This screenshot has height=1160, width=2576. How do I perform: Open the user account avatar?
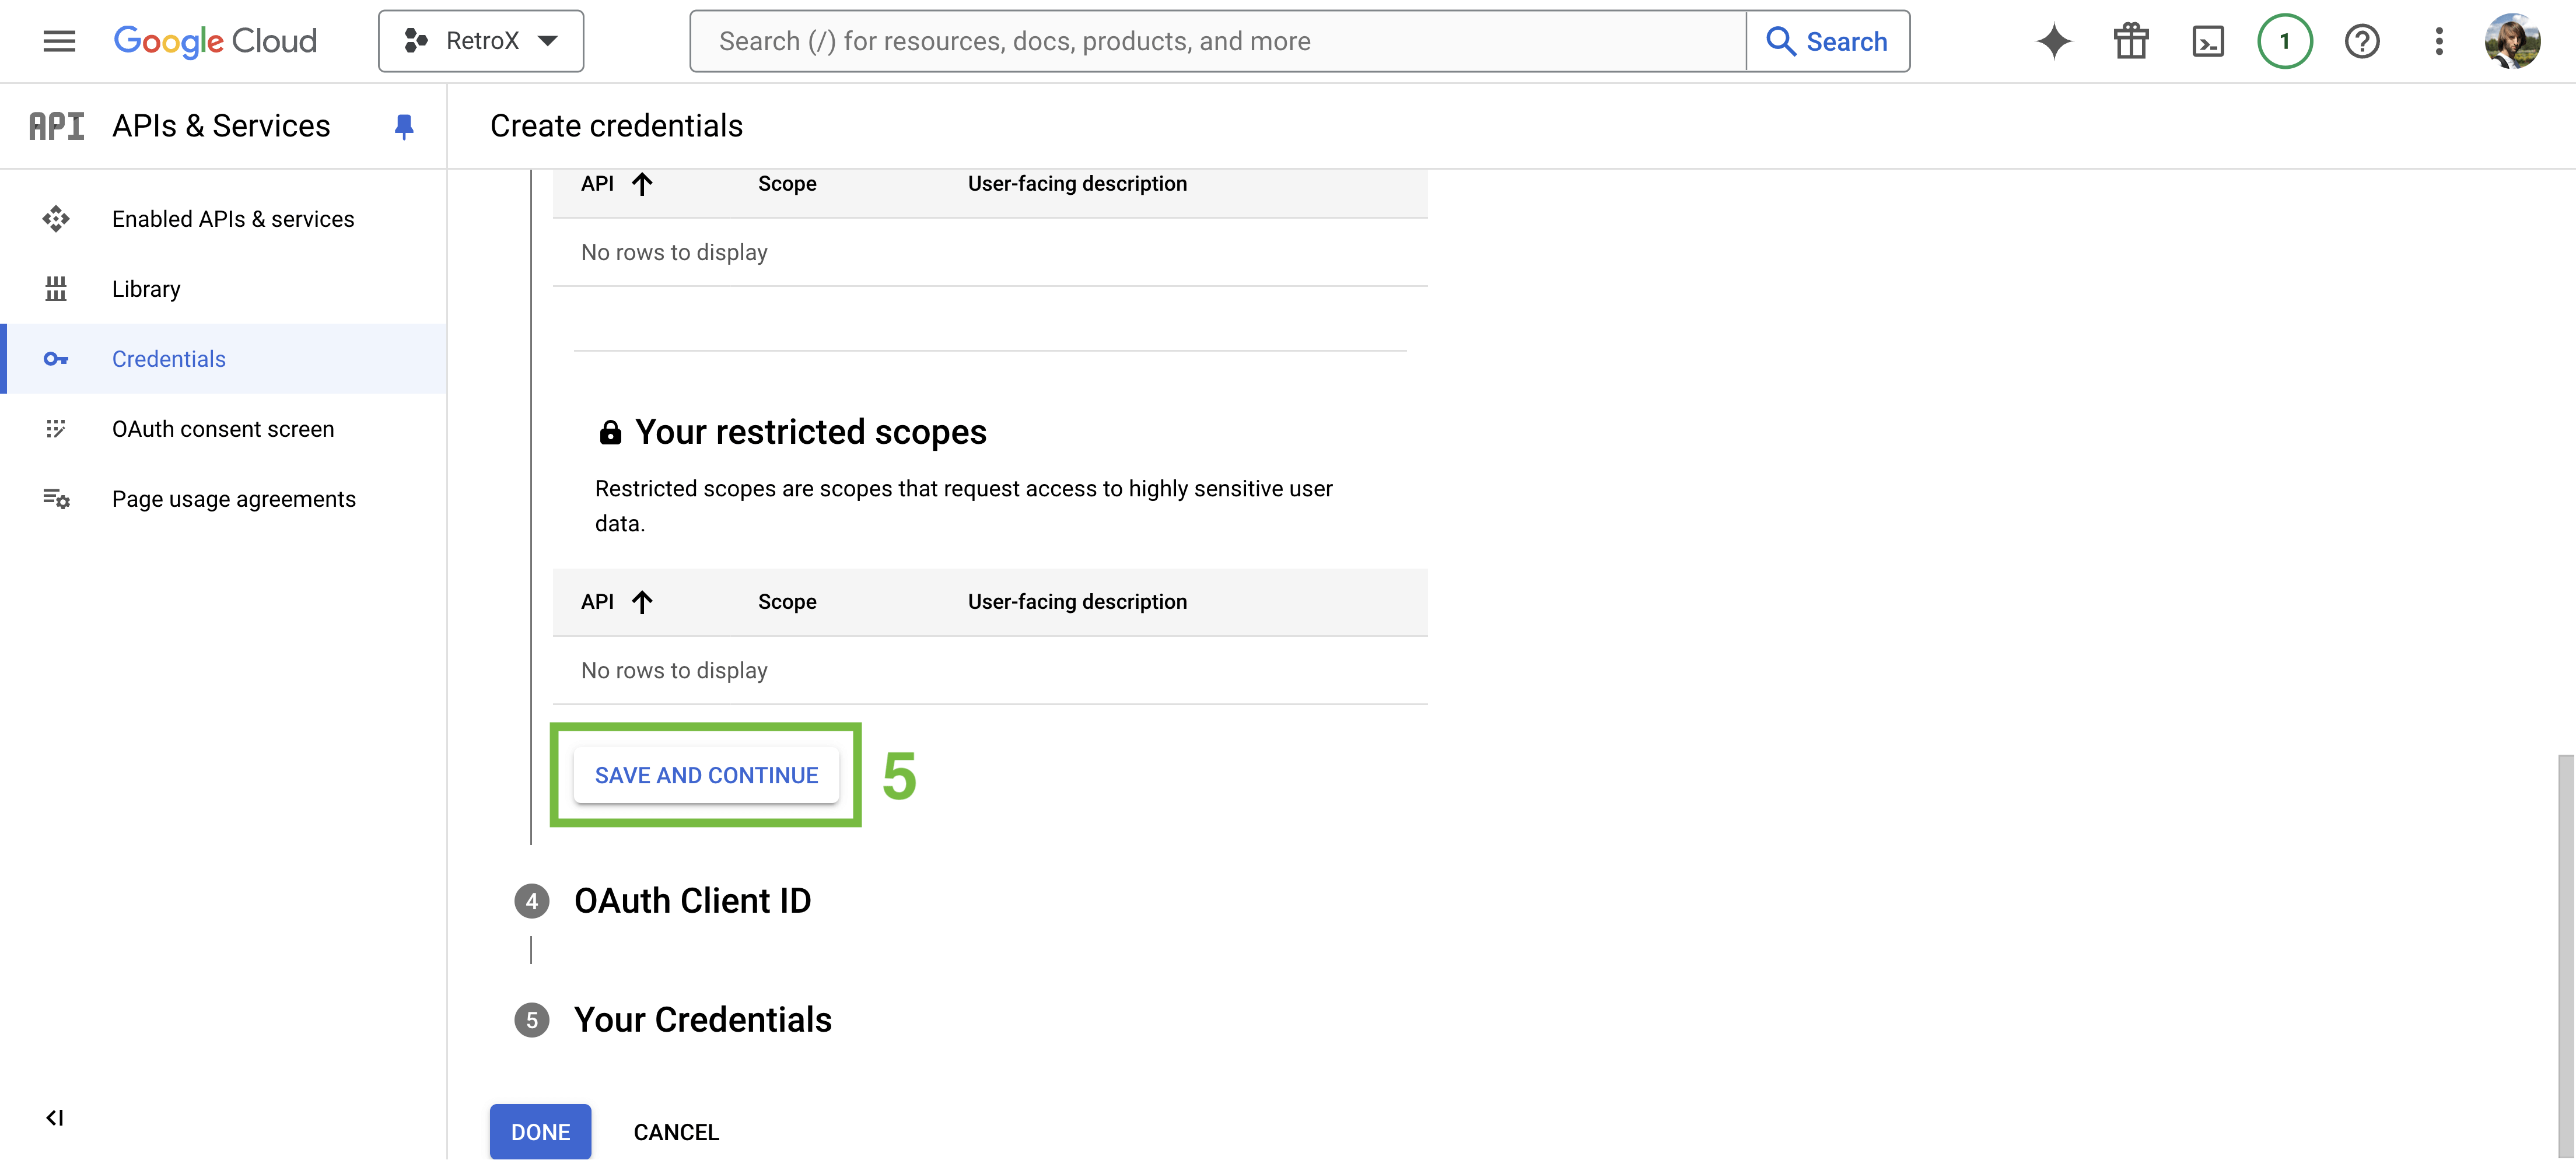tap(2512, 41)
